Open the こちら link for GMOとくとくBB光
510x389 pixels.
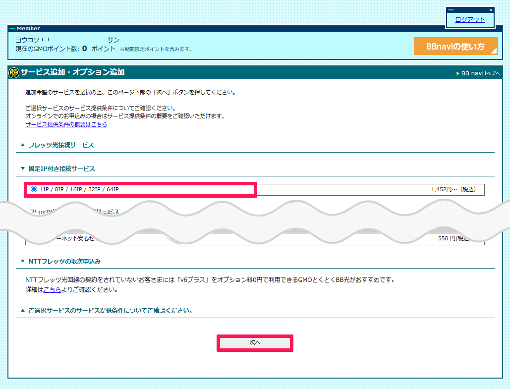52,289
